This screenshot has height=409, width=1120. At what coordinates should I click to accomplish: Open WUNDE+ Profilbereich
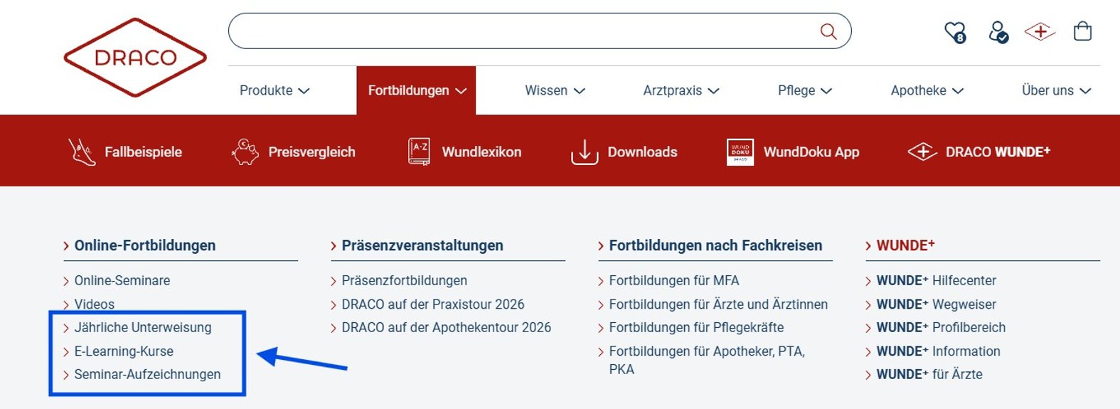941,327
